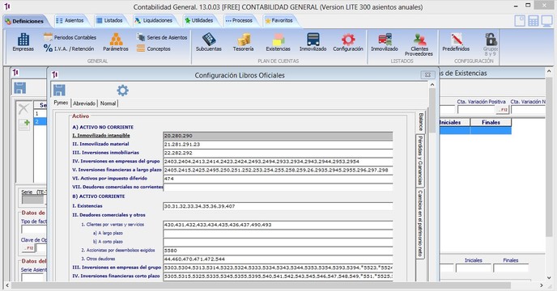
Task: Click the gear icon in Configuración Libros Oficiales
Action: [x=122, y=91]
